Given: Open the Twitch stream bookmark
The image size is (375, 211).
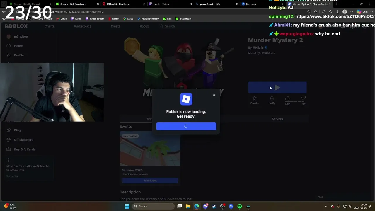Looking at the screenshot, I should (x=95, y=19).
